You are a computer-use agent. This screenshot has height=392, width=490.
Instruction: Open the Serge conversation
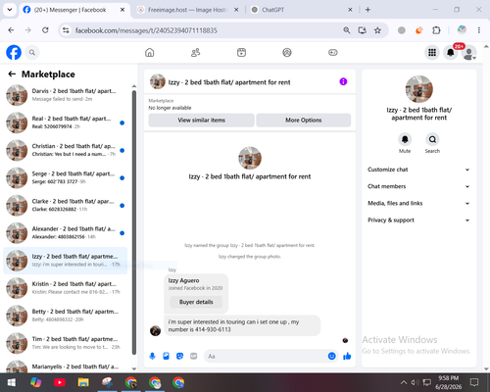click(x=65, y=177)
